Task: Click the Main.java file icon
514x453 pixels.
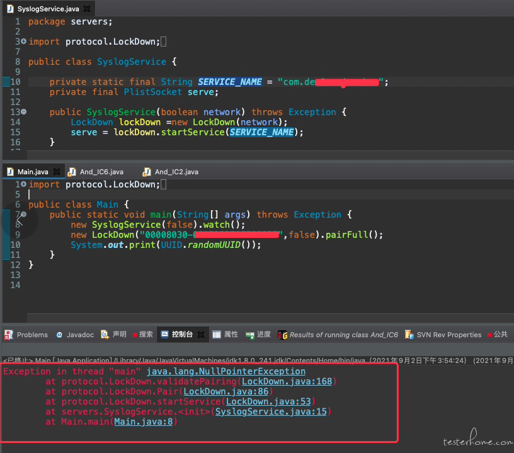Action: (x=11, y=172)
